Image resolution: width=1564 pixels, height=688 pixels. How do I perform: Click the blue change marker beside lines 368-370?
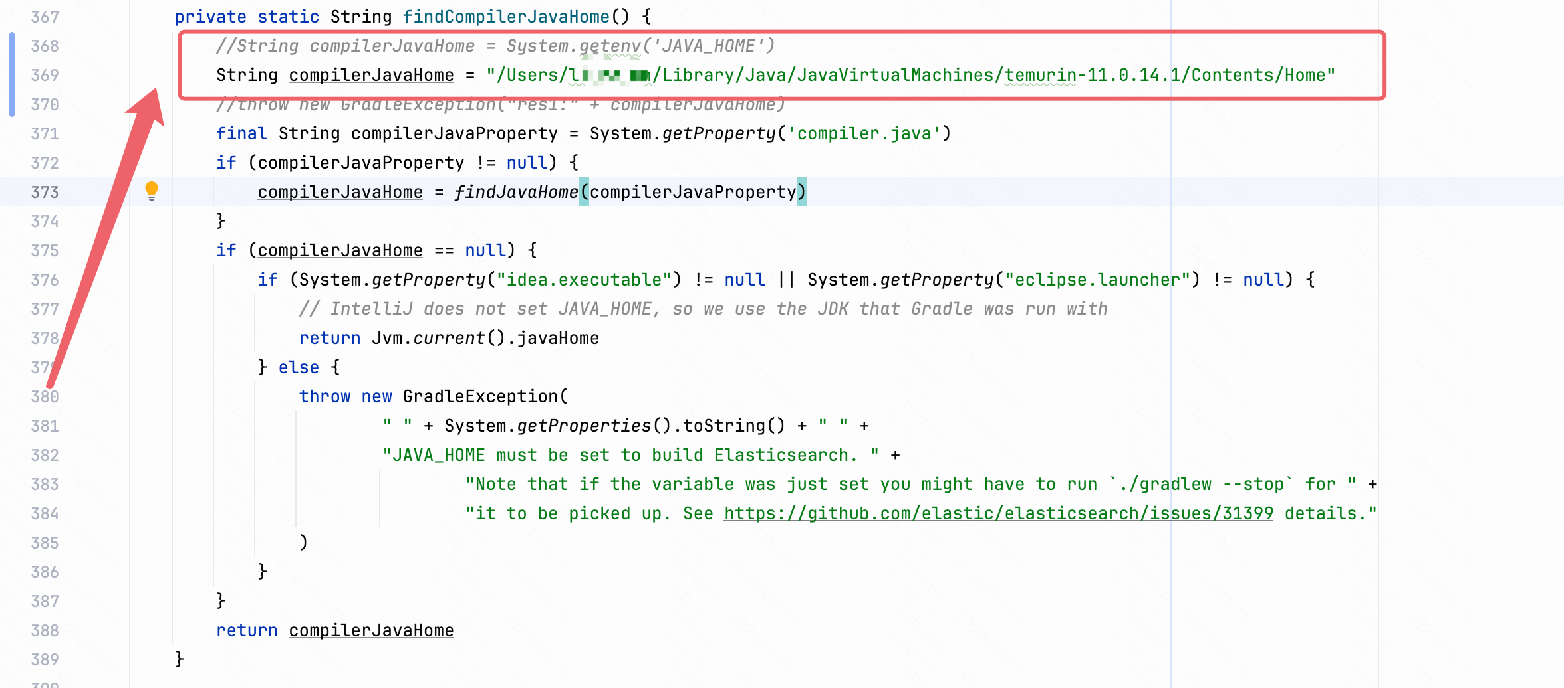[x=12, y=74]
